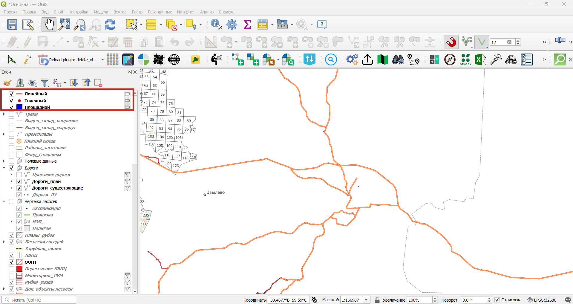Open the Statistical Summary sigma icon
This screenshot has height=304, width=573.
click(247, 25)
